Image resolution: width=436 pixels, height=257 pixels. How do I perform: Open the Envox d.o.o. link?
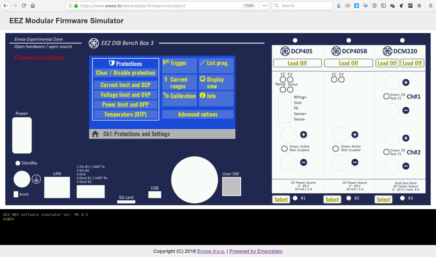tap(211, 251)
